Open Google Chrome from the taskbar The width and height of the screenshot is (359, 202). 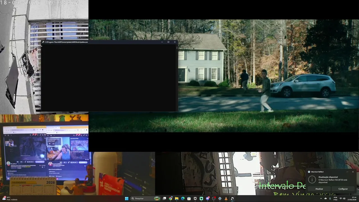click(171, 198)
